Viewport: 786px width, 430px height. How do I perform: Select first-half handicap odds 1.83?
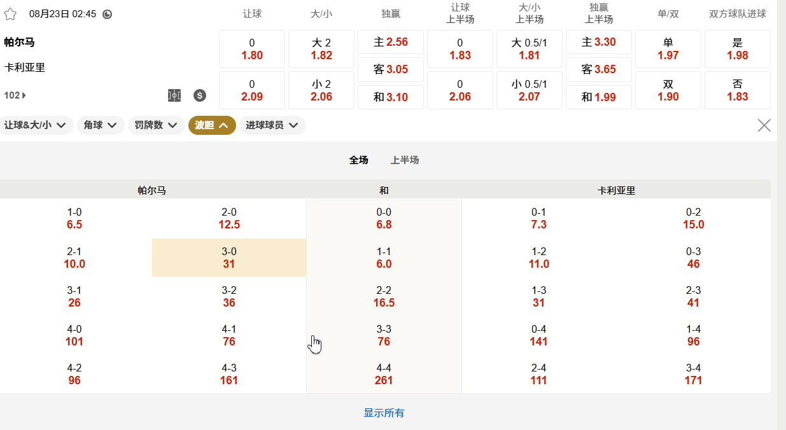coord(460,49)
